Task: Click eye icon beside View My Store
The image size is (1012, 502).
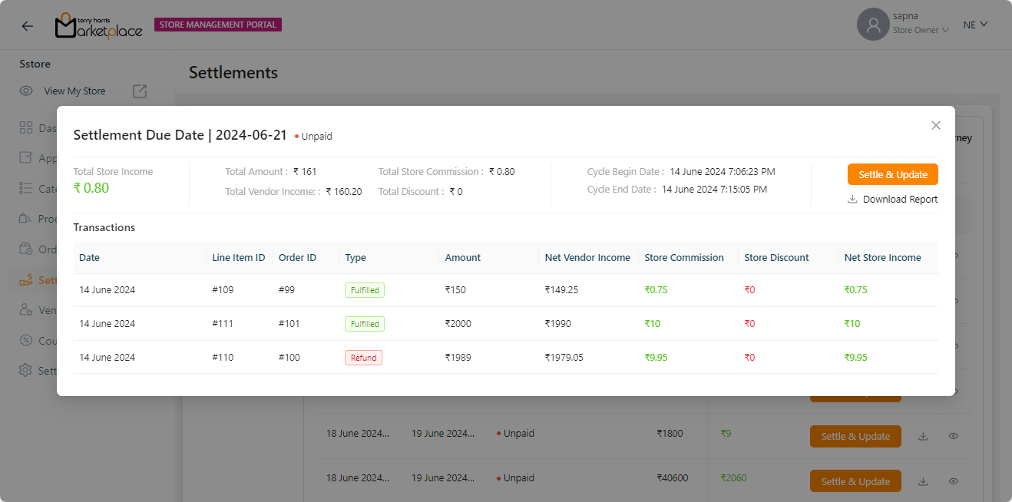Action: pos(26,91)
